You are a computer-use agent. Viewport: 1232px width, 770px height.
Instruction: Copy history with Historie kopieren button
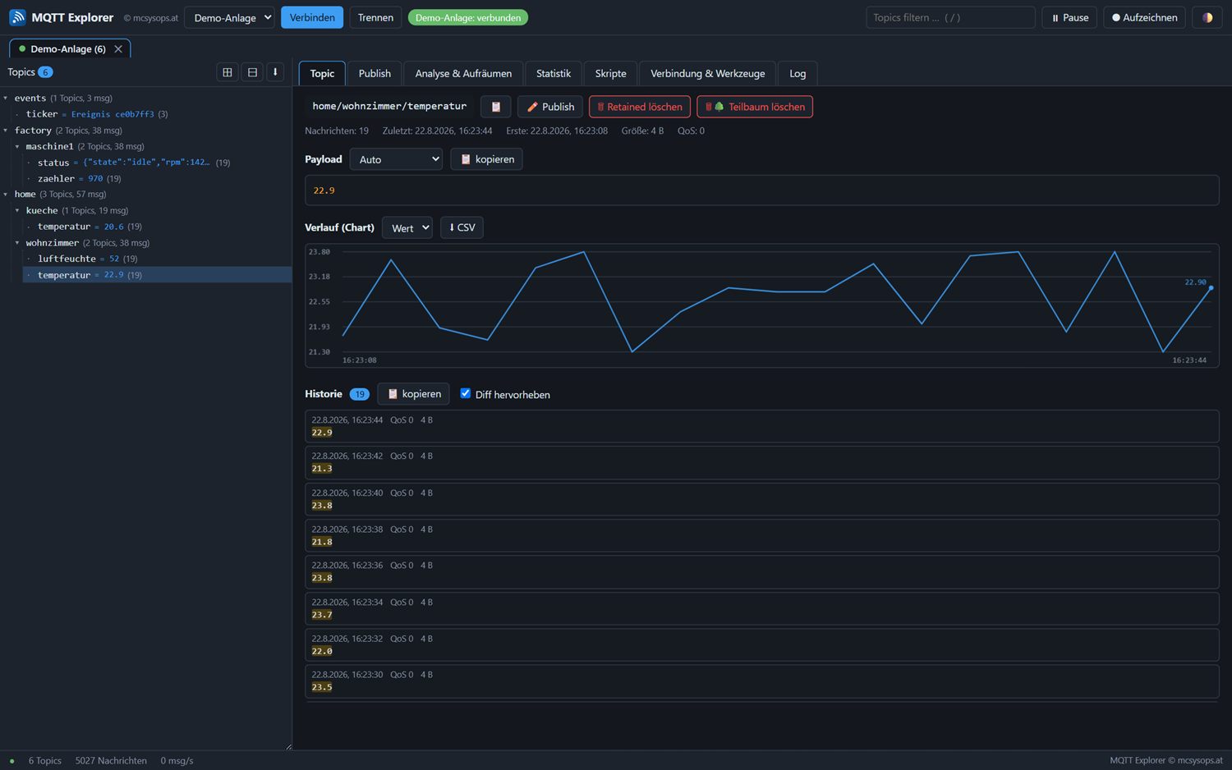point(413,394)
